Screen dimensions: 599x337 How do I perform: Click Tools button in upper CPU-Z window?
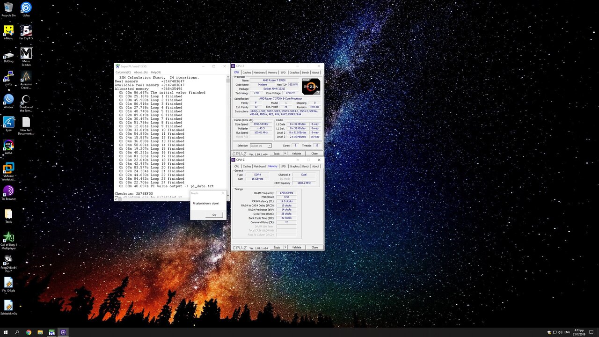click(x=277, y=154)
